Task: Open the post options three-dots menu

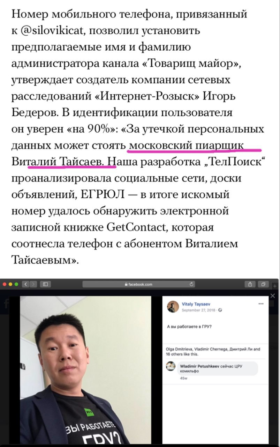Action: (261, 303)
